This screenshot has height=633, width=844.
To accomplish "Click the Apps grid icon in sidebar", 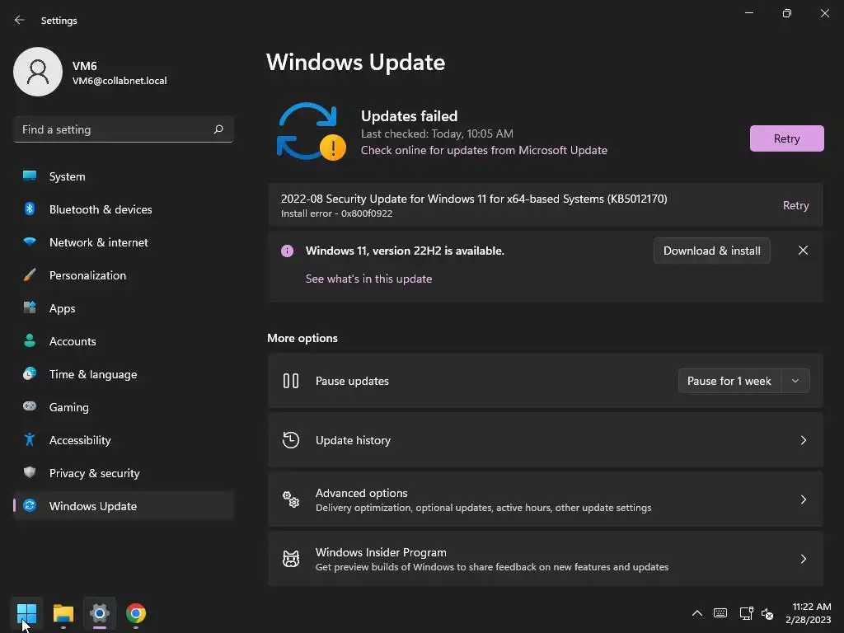I will click(x=30, y=308).
